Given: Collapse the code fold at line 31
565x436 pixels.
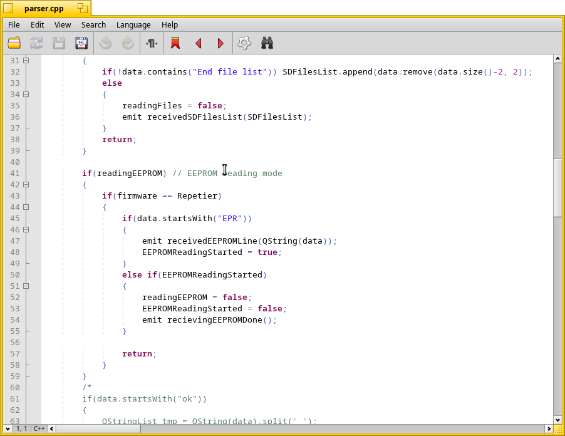Looking at the screenshot, I should [26, 61].
